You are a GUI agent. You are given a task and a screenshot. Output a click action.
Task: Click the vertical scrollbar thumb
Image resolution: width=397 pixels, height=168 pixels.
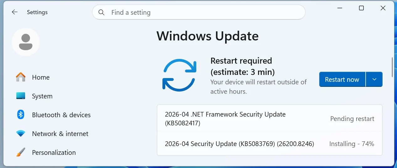pos(392,67)
